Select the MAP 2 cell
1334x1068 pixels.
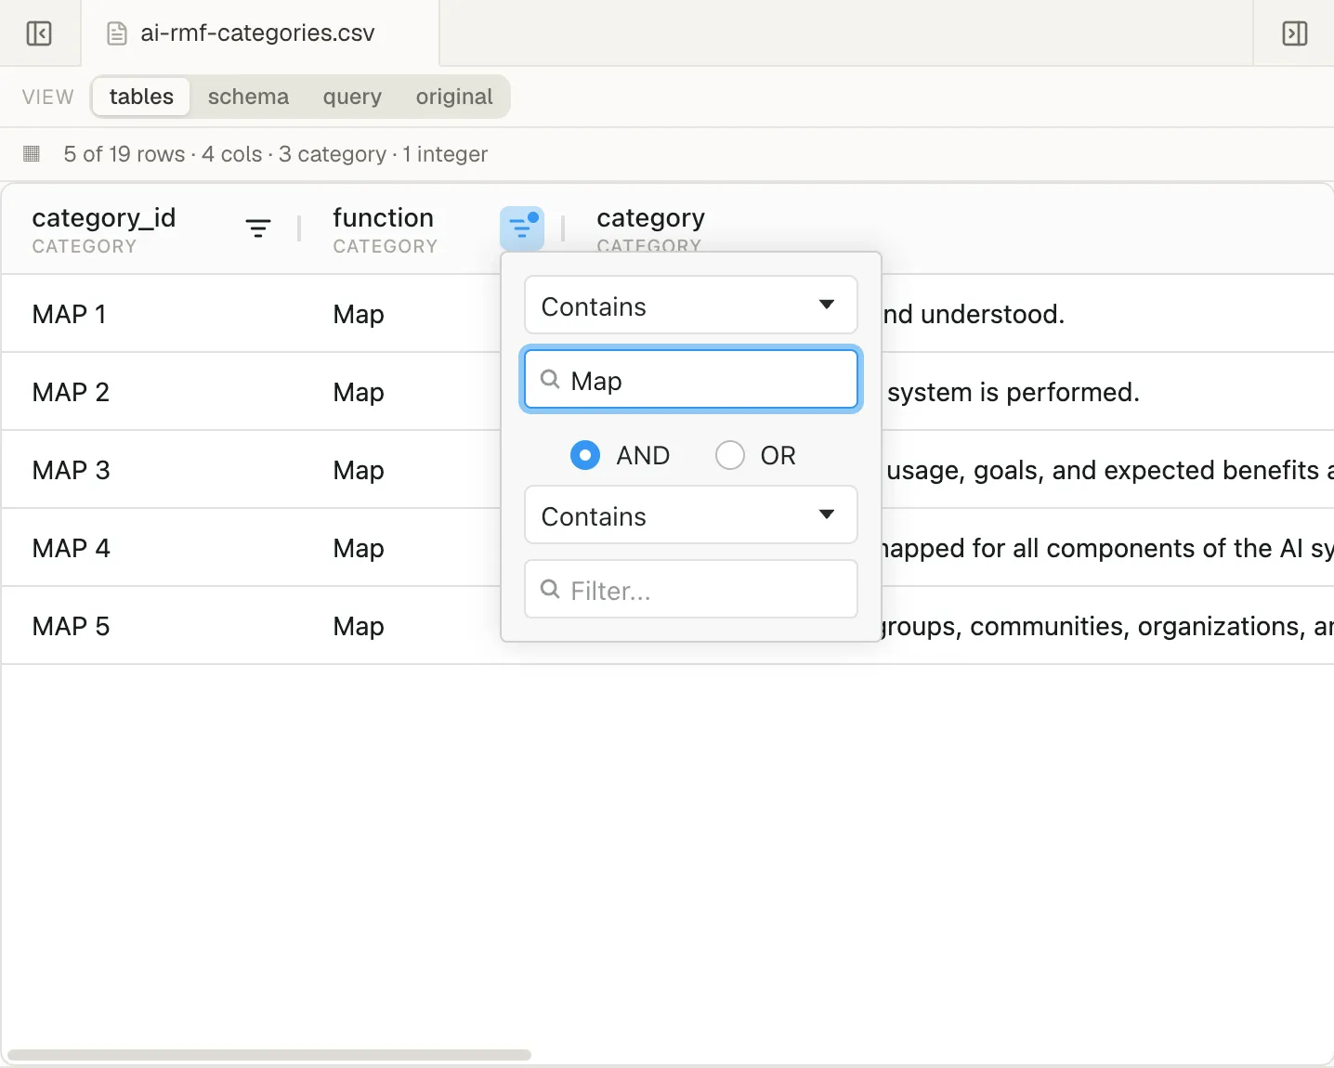click(x=71, y=392)
